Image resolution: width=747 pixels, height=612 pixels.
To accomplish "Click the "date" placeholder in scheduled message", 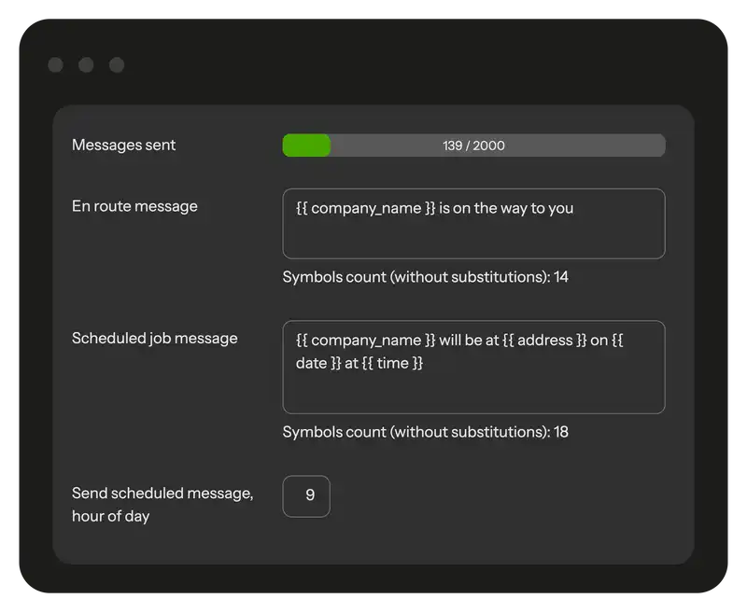I will click(x=311, y=363).
